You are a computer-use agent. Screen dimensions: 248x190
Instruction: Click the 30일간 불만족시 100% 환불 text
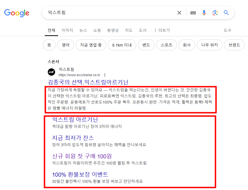click(x=97, y=181)
